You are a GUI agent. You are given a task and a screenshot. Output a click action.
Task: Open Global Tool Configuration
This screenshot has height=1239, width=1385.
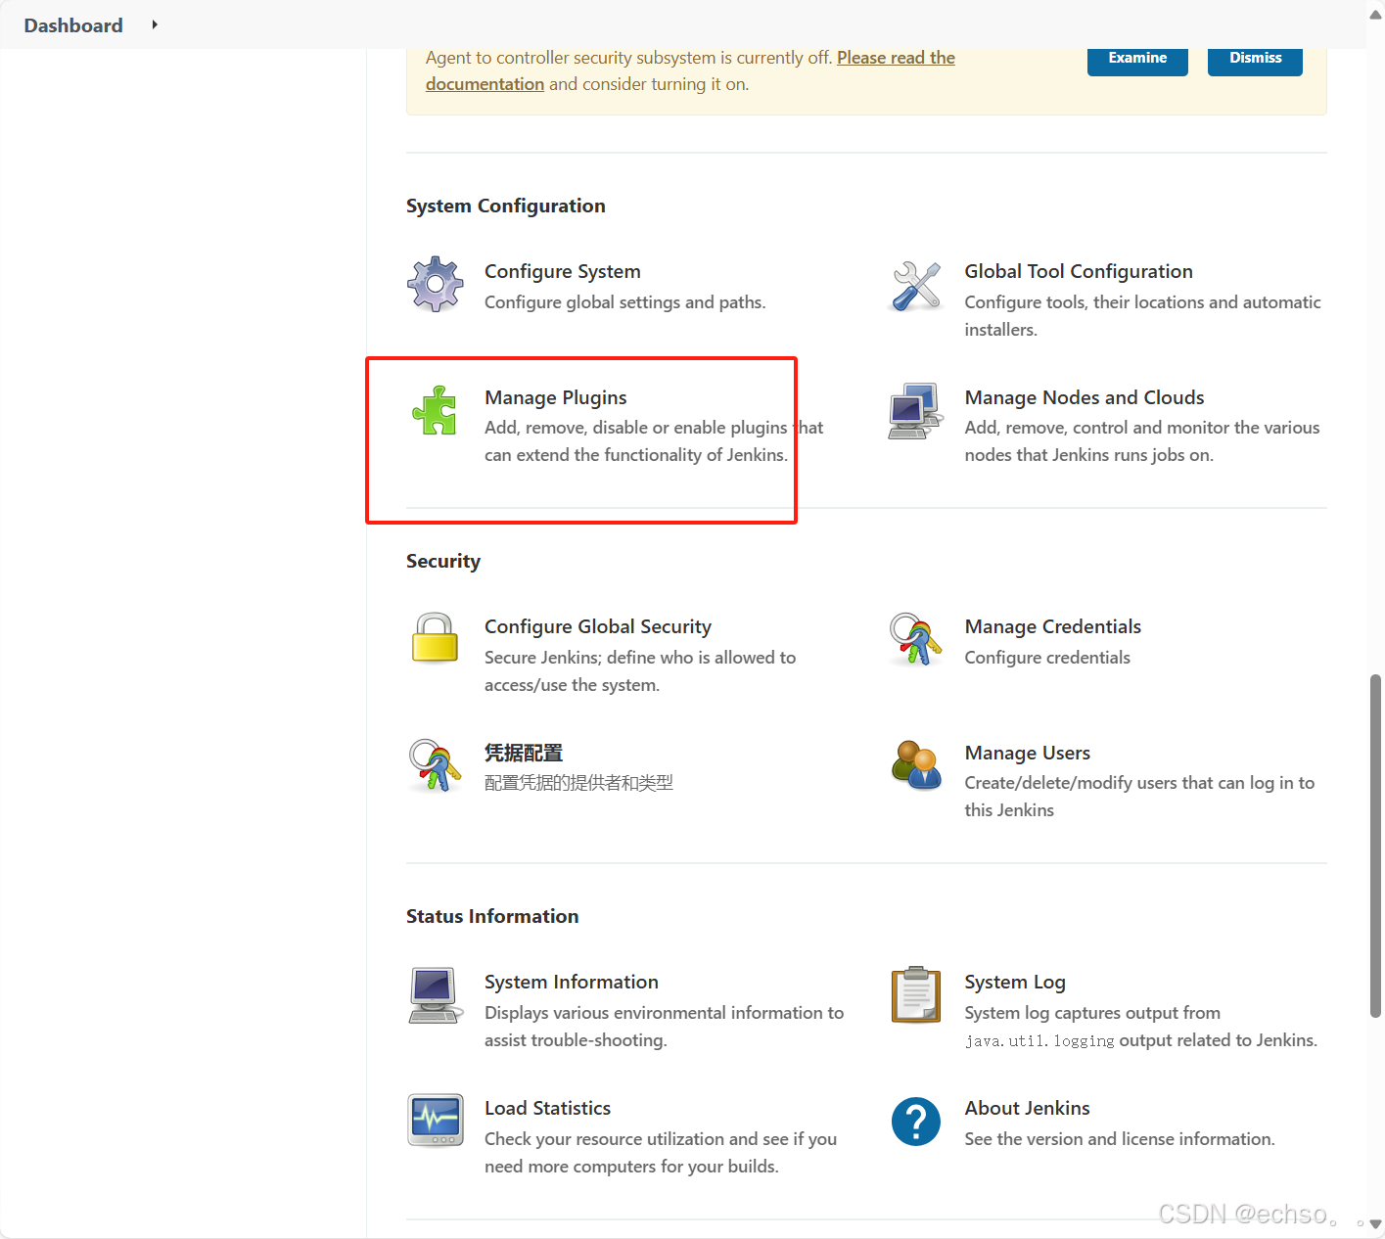1079,271
